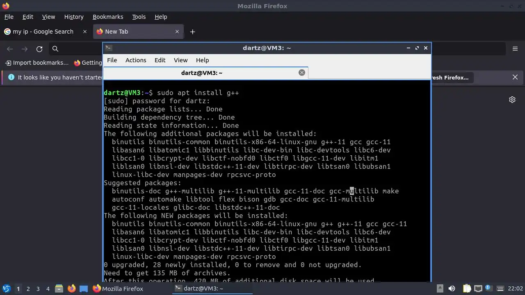Open Firefox Tools menu

(139, 17)
